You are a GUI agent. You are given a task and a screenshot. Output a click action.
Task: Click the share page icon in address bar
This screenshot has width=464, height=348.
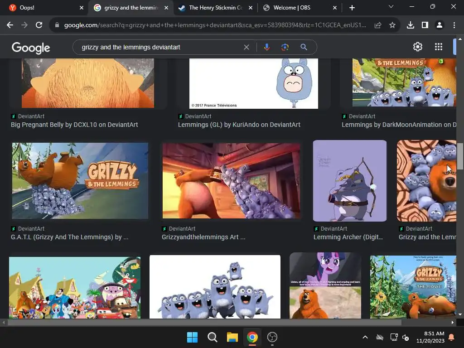pos(378,25)
